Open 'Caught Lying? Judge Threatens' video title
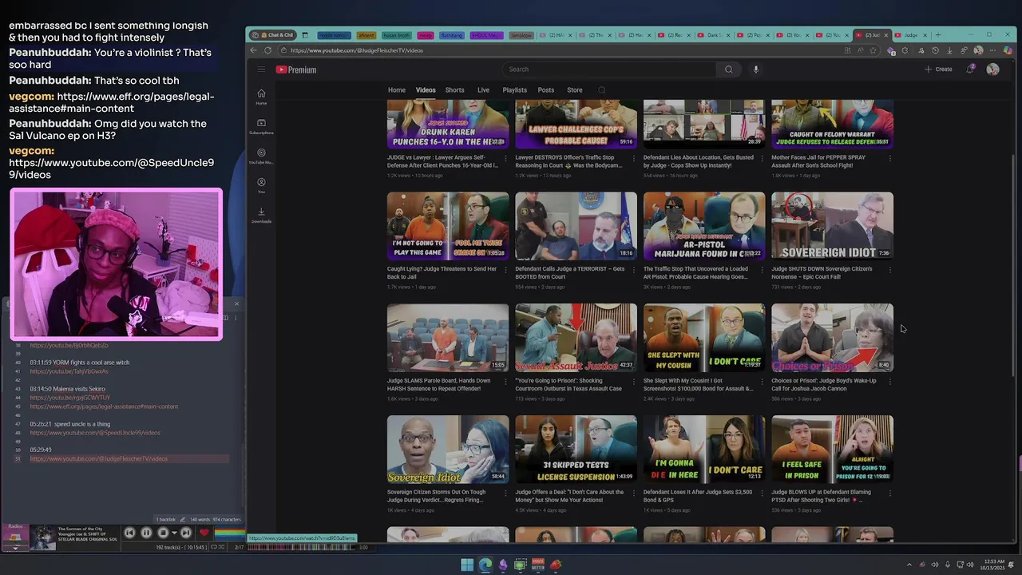The height and width of the screenshot is (575, 1022). 442,273
